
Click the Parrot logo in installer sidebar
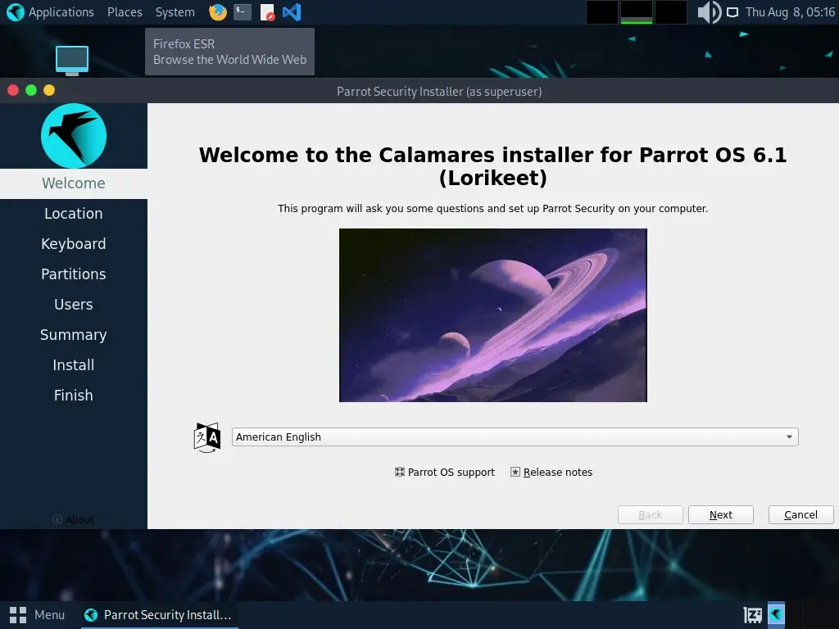[74, 136]
